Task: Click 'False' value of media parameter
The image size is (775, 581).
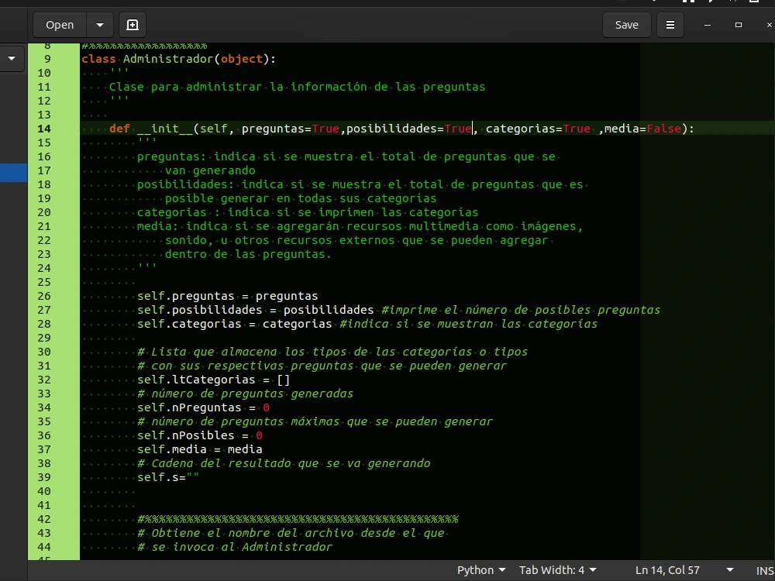Action: click(x=664, y=129)
